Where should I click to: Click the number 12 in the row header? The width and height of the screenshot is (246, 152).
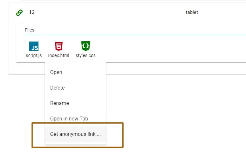(32, 12)
